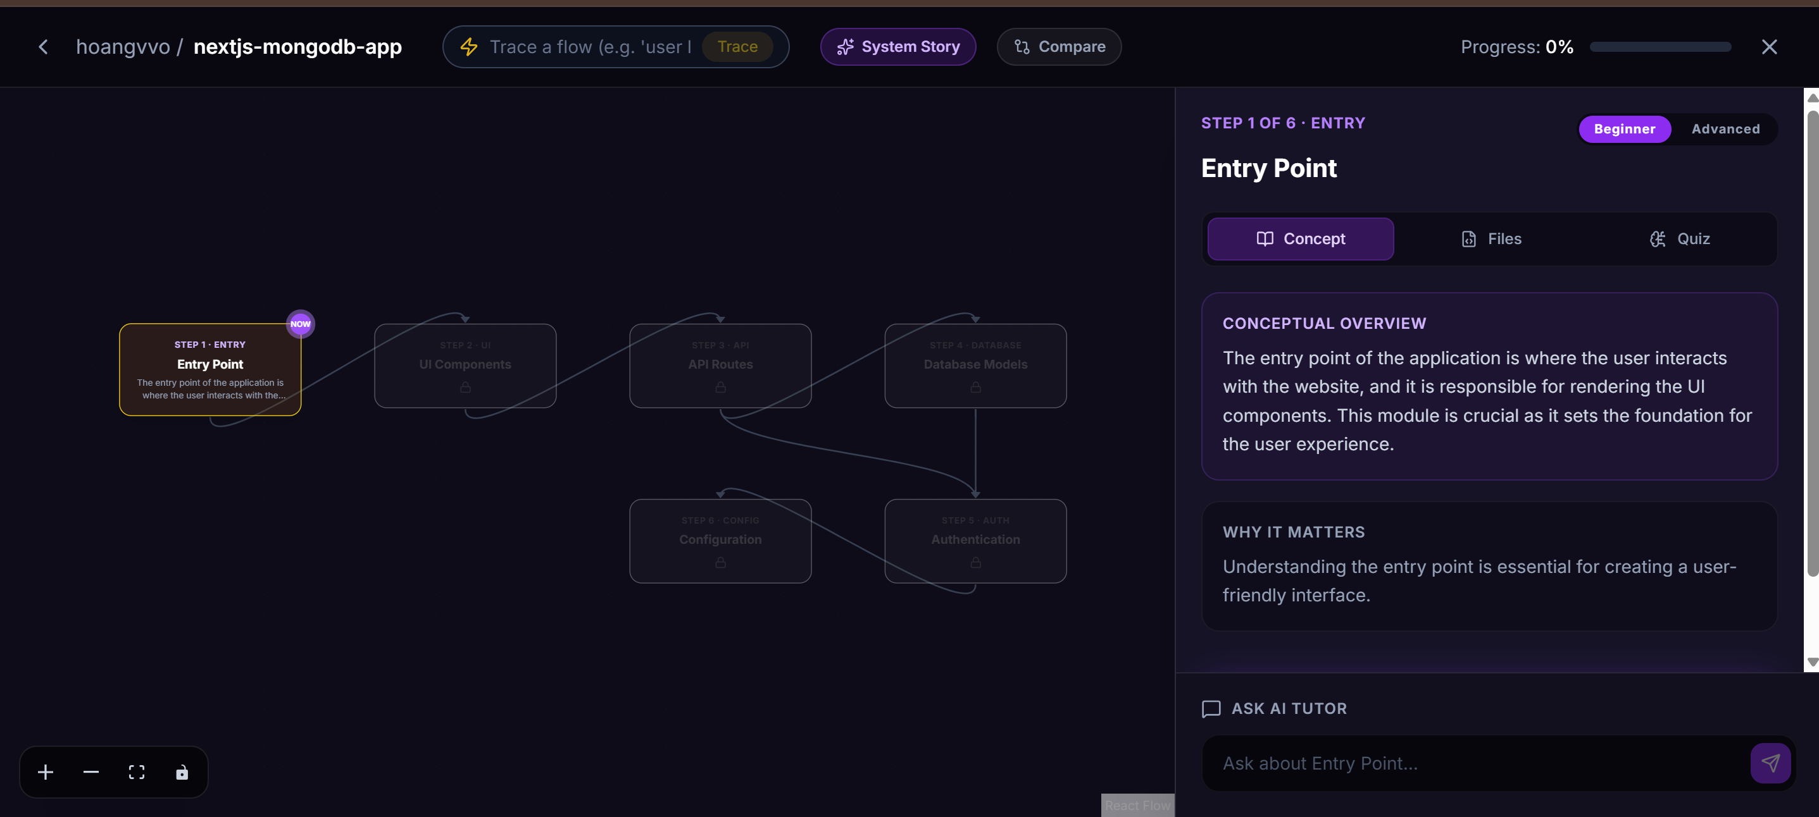Click the React Flow attribution link
Image resolution: width=1819 pixels, height=817 pixels.
pyautogui.click(x=1137, y=805)
